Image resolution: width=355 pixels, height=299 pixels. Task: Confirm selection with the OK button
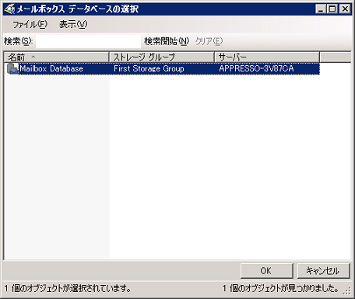[266, 271]
